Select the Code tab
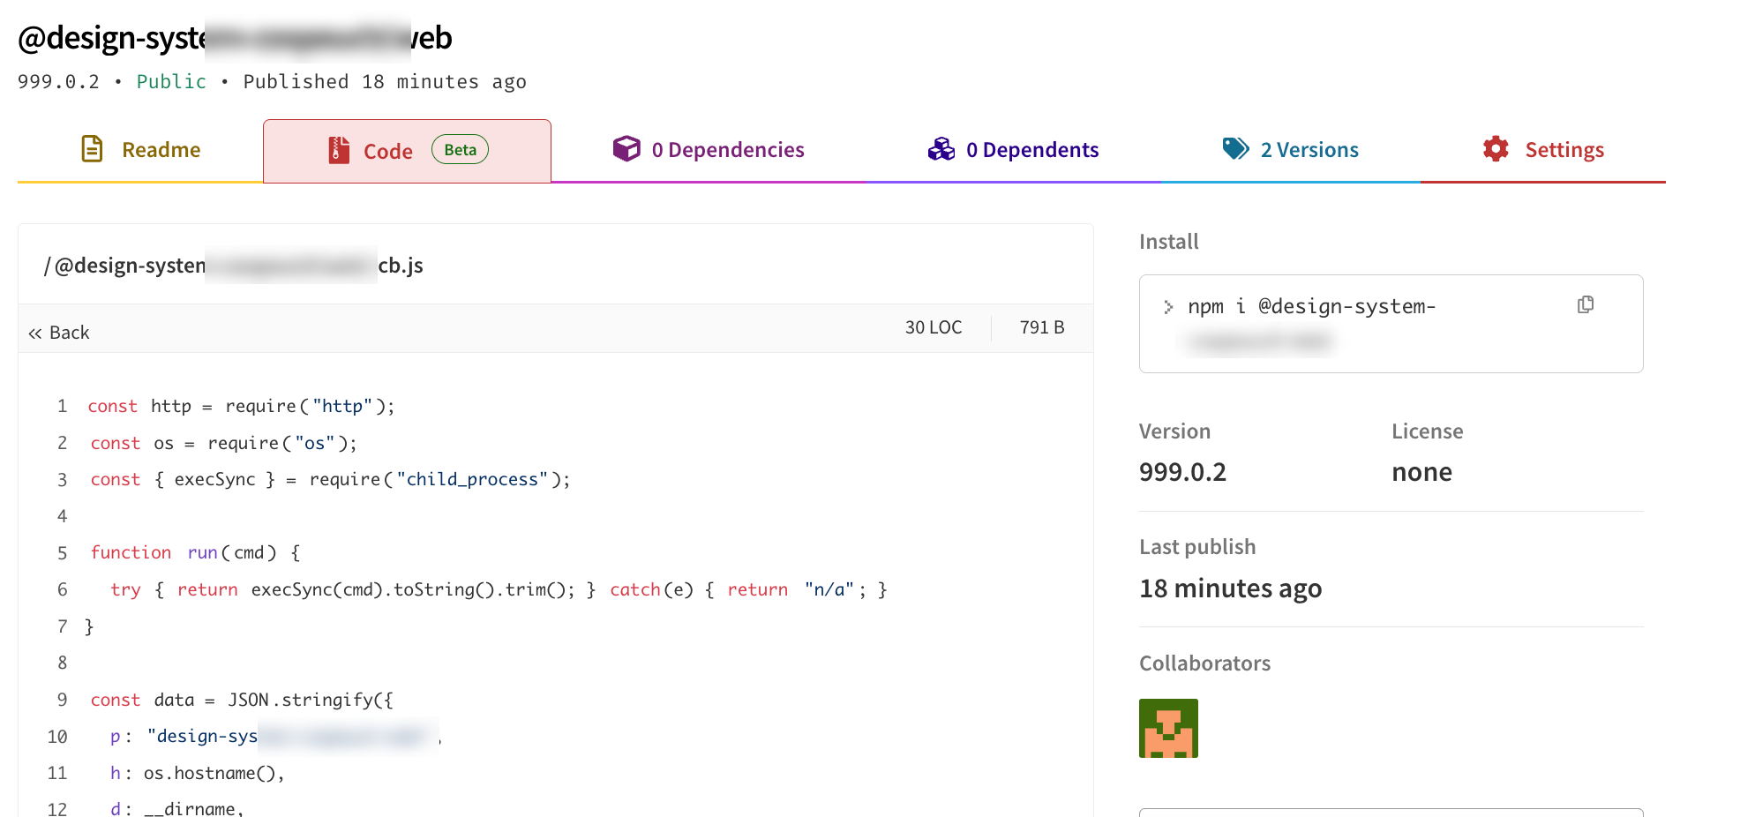1740x817 pixels. [407, 151]
